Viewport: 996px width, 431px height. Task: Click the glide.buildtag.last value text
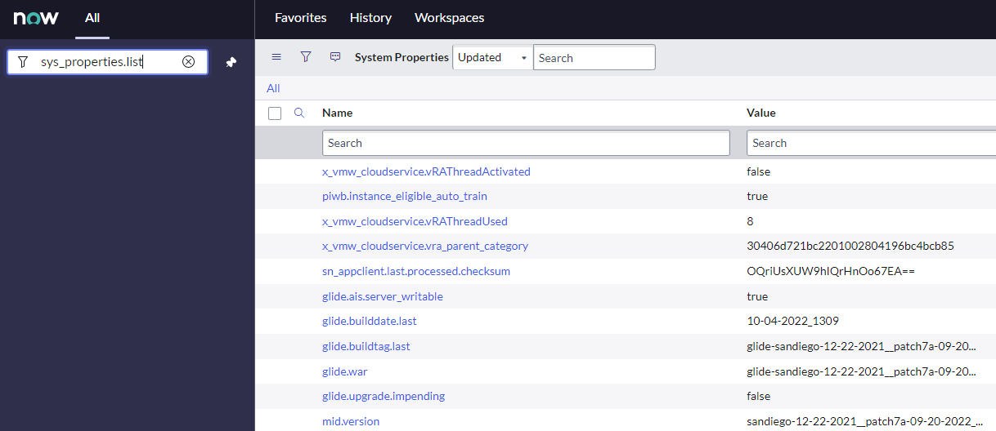point(861,346)
